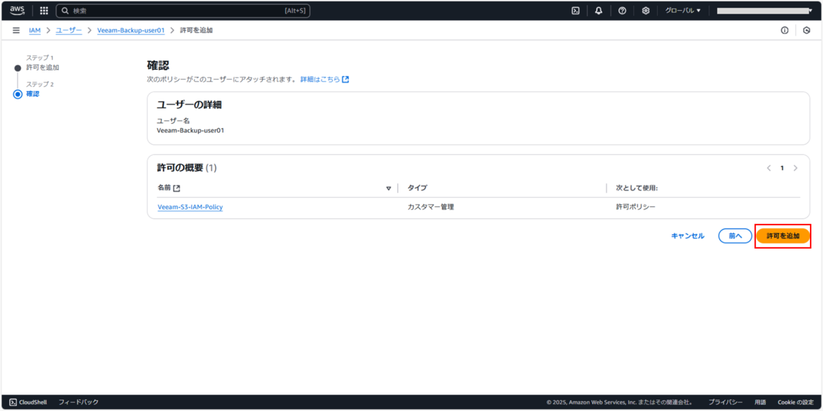This screenshot has width=823, height=411.
Task: Go to IAM breadcrumb link
Action: click(x=34, y=31)
